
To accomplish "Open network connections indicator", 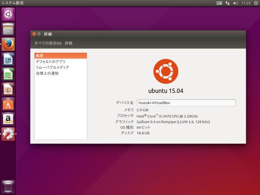I will tap(227, 3).
